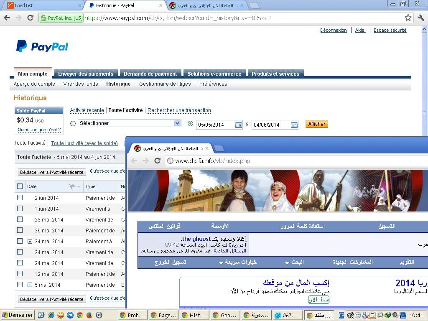Open Chrome wrench menu in the PayPal window
The width and height of the screenshot is (428, 321).
click(421, 18)
